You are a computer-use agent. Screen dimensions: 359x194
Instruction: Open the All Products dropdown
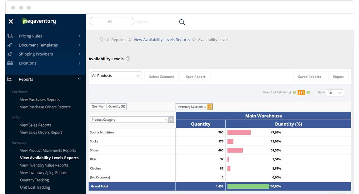point(116,76)
